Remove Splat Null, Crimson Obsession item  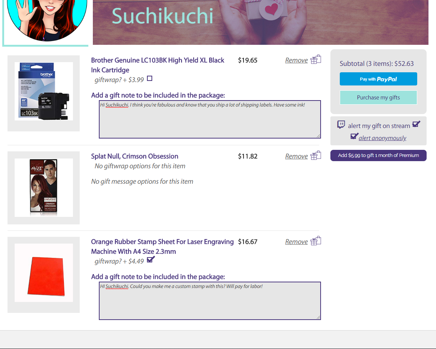click(297, 156)
